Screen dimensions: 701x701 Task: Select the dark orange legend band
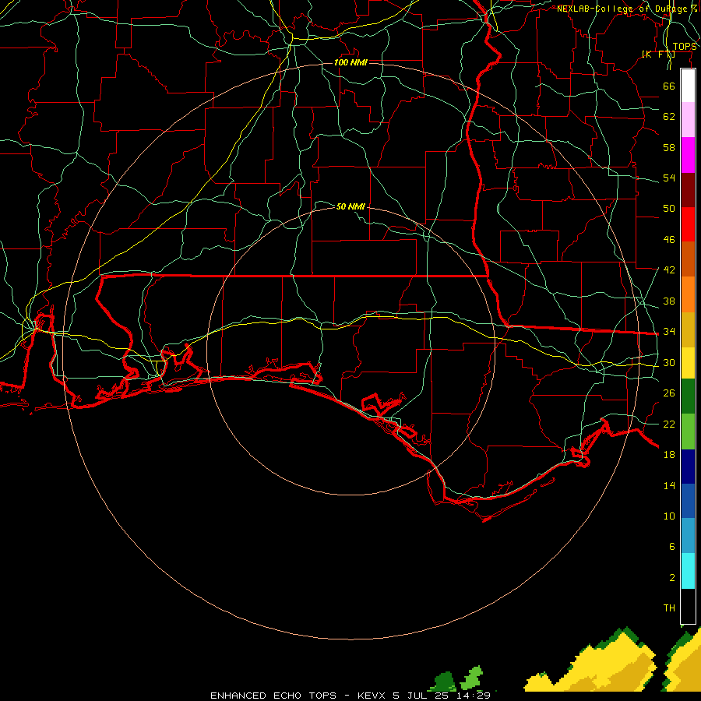pos(688,259)
